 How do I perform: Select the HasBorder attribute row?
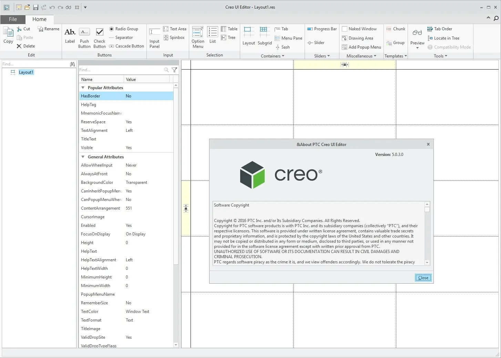click(x=126, y=96)
